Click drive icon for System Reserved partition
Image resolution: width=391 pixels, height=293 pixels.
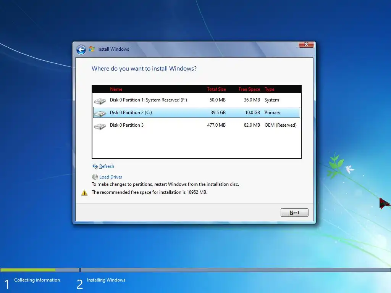pyautogui.click(x=100, y=101)
